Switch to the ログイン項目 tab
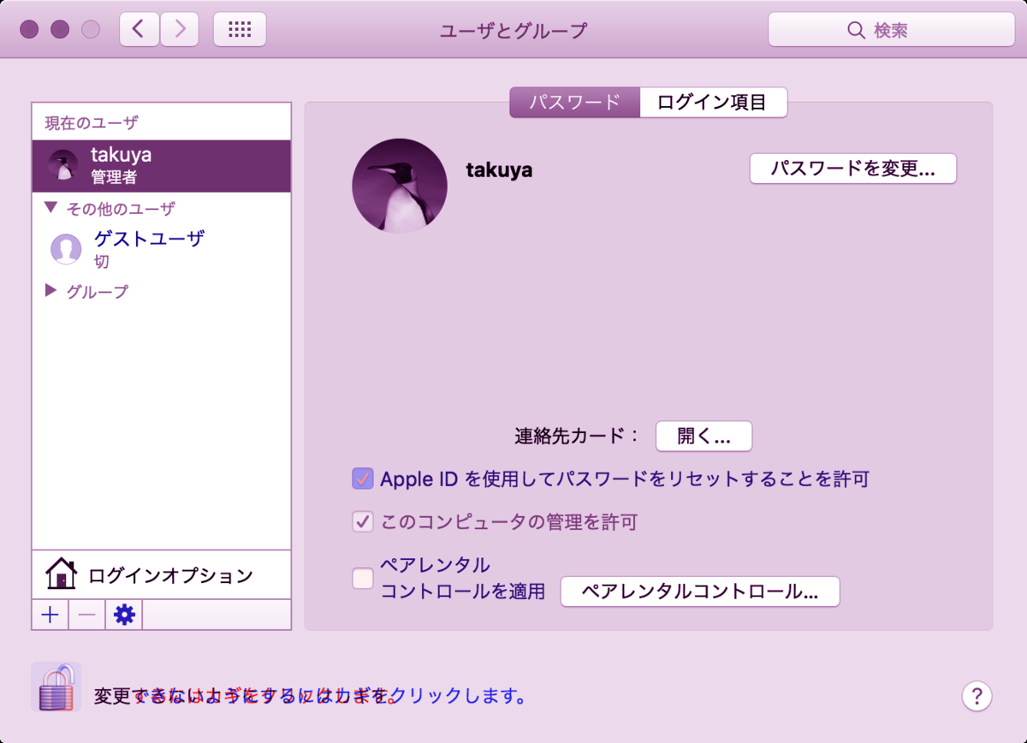1027x743 pixels. pos(713,102)
